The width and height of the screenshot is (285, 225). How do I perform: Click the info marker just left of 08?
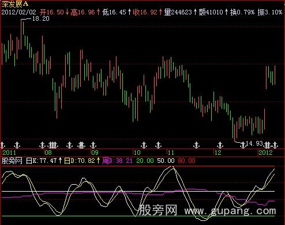coord(42,145)
